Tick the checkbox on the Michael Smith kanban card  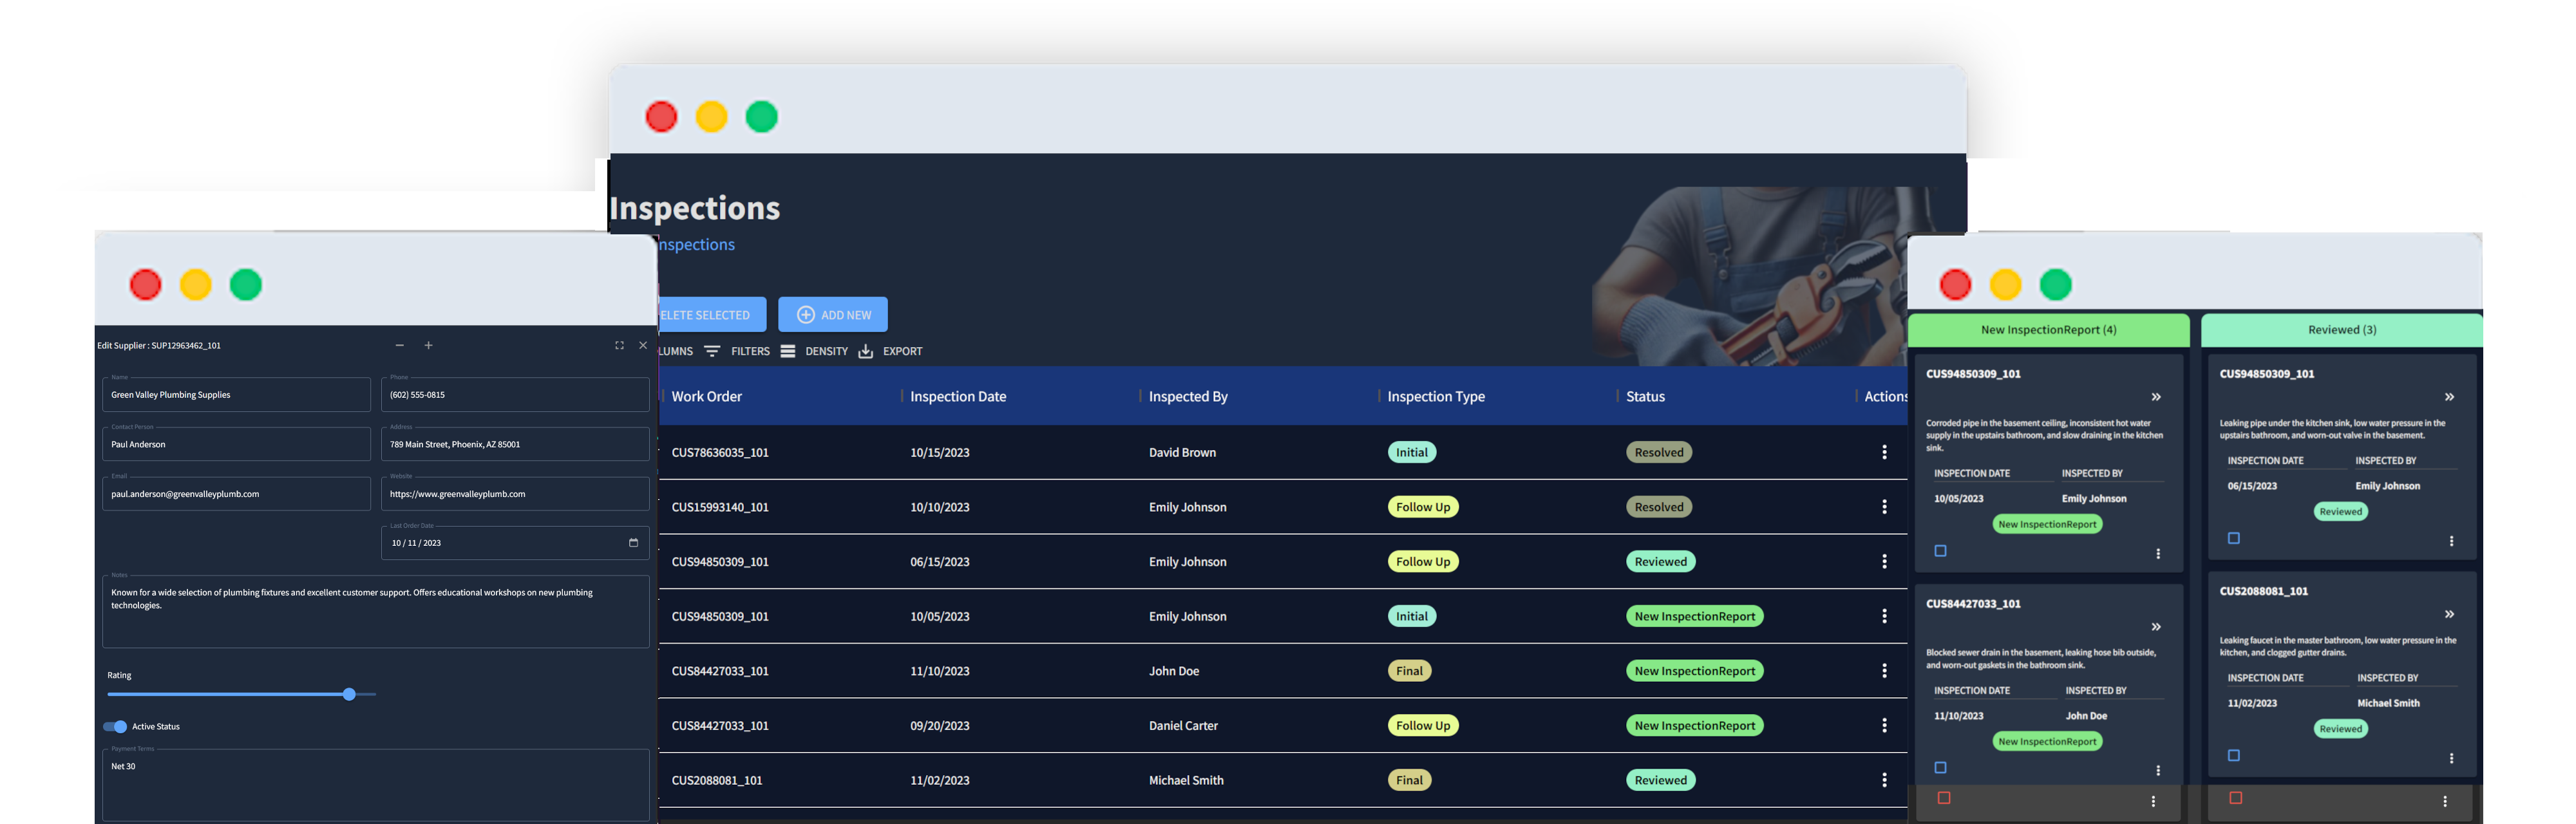pyautogui.click(x=2234, y=755)
